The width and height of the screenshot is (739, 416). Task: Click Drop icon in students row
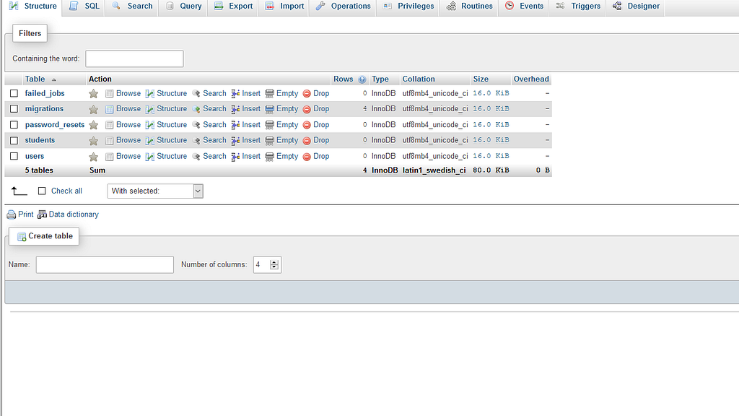click(x=307, y=141)
